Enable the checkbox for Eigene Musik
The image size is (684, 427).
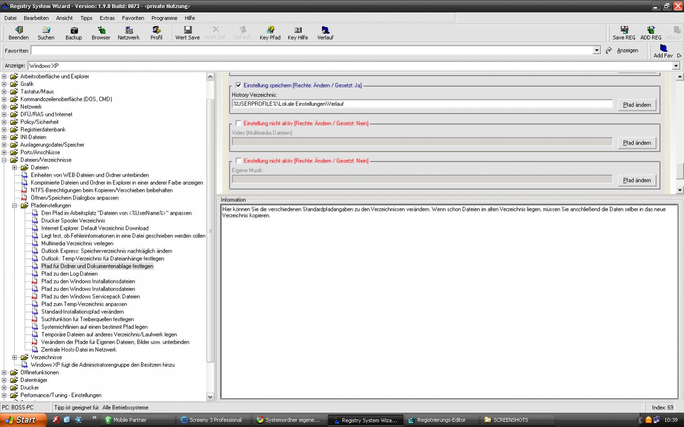(239, 161)
